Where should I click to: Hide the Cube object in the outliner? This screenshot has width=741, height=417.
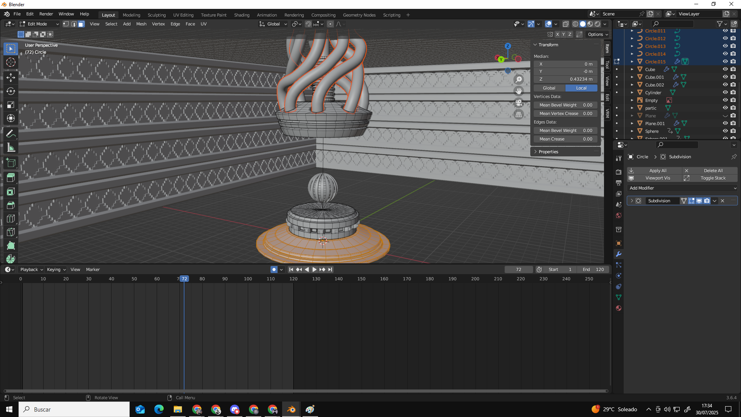pos(725,69)
